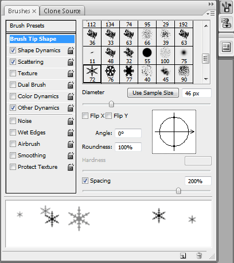
Task: Select the 90 rough texture brush
Action: pyautogui.click(x=184, y=74)
